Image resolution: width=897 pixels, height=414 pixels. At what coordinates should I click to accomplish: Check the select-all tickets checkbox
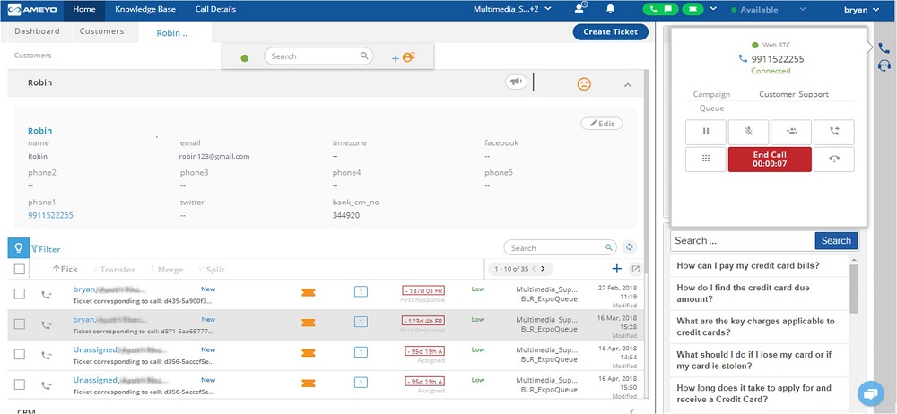coord(20,269)
